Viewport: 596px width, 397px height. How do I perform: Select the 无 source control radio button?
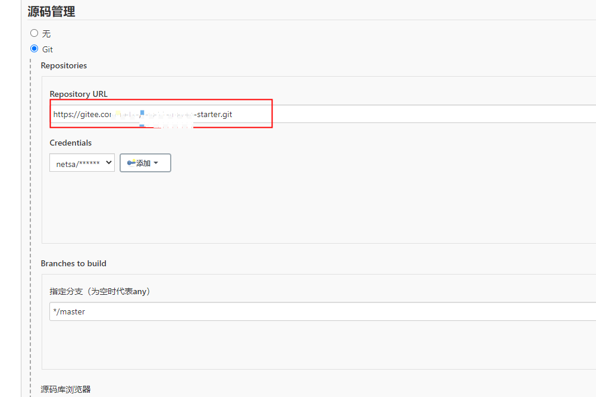(x=34, y=33)
